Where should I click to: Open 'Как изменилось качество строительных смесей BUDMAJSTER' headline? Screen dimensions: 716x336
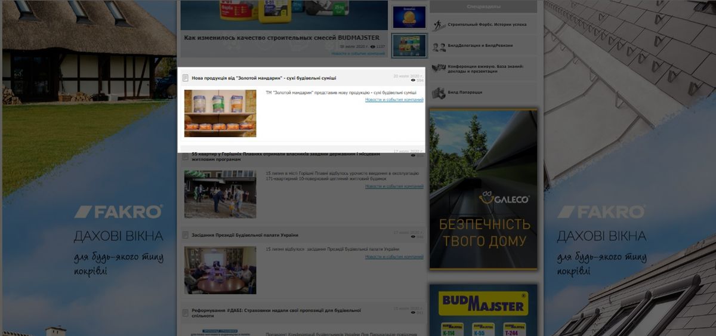coord(282,37)
